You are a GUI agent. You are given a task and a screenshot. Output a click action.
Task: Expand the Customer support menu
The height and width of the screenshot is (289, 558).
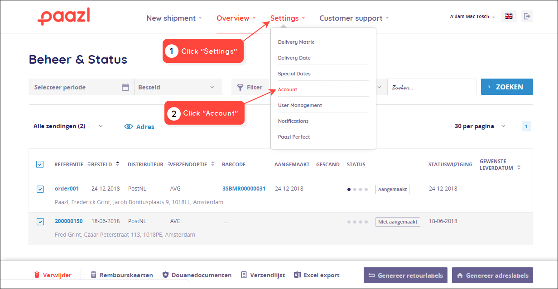click(x=354, y=18)
